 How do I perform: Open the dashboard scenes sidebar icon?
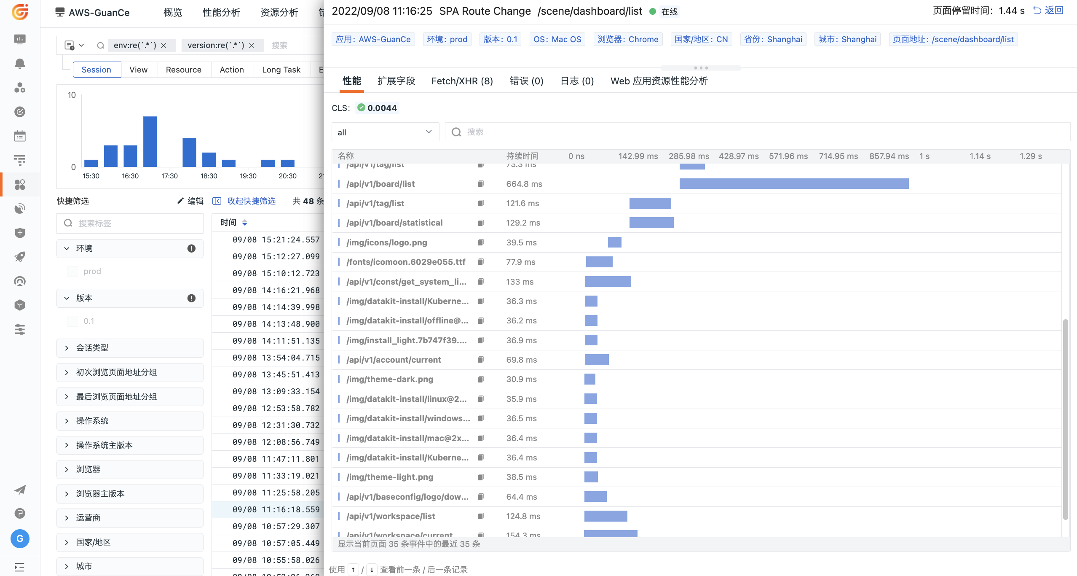pyautogui.click(x=20, y=39)
